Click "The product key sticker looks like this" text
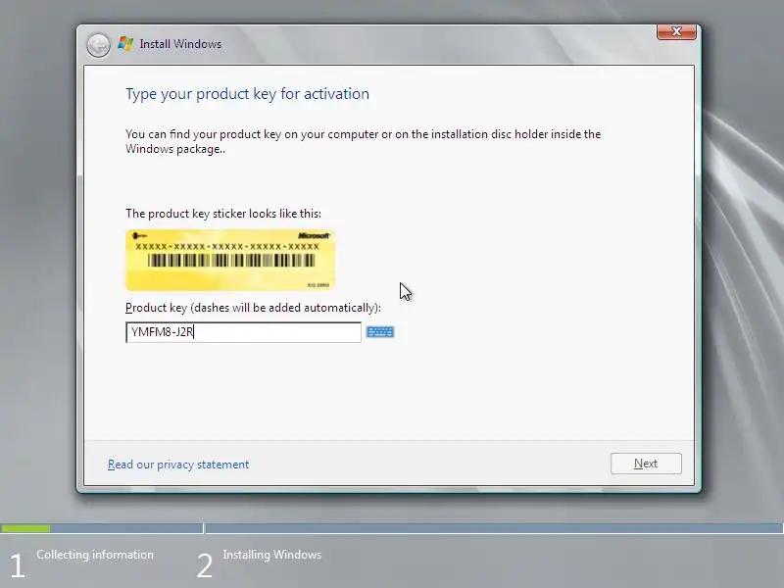Screen dimensions: 784x588 point(223,214)
